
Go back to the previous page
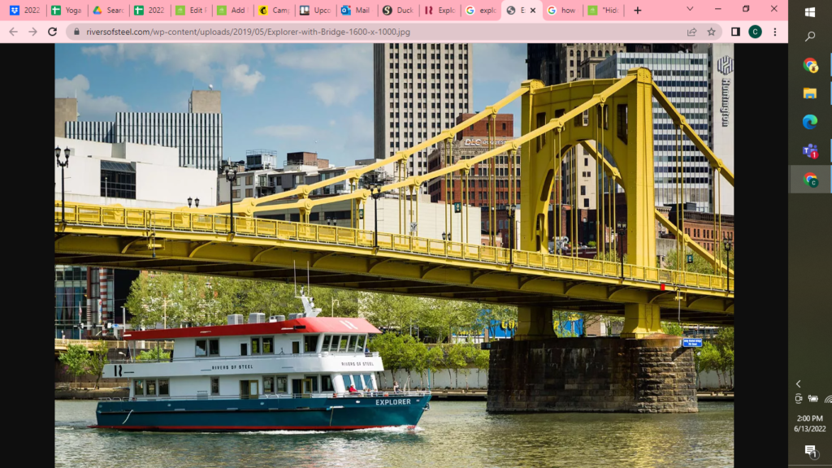(x=12, y=32)
